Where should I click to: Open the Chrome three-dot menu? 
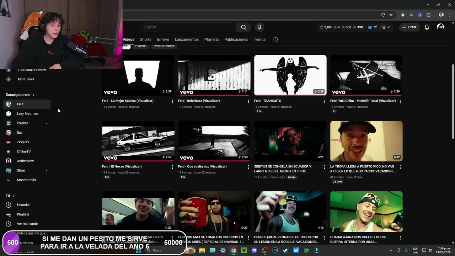click(x=449, y=15)
